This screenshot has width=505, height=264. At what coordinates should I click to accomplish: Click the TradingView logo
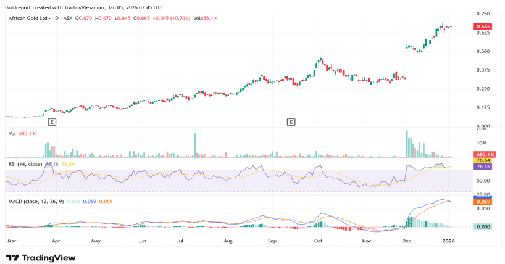point(41,257)
